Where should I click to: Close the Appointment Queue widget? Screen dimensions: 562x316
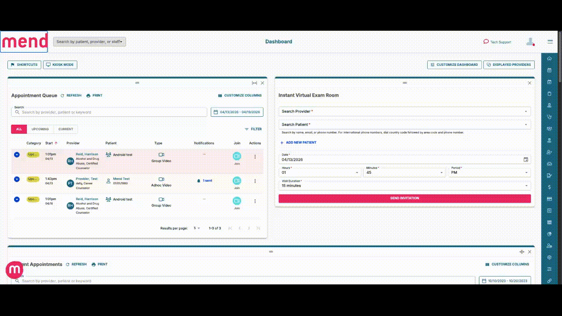pyautogui.click(x=263, y=83)
